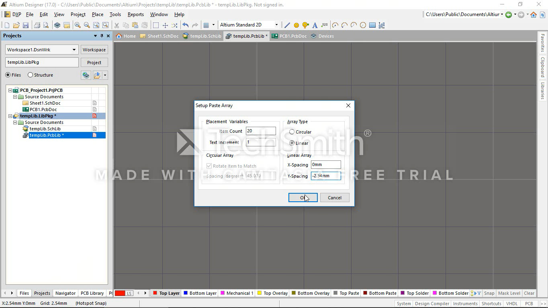Collapse the PCB_Project1.PrjPCB tree node

coord(10,90)
